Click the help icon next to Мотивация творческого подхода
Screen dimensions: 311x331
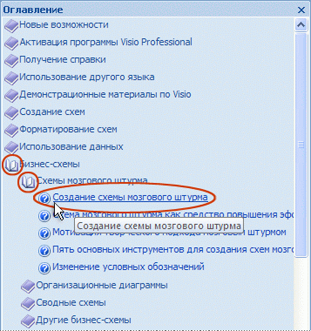[45, 233]
